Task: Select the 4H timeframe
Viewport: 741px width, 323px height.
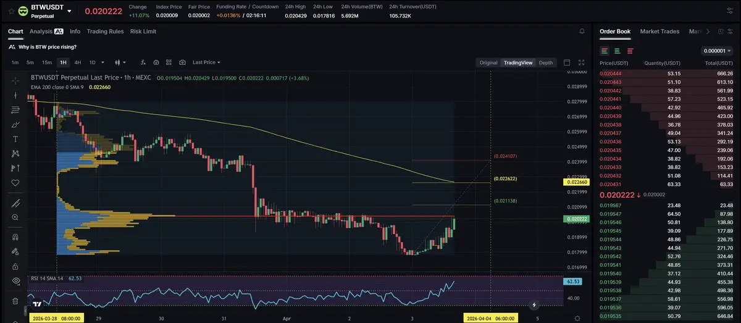Action: pyautogui.click(x=78, y=62)
